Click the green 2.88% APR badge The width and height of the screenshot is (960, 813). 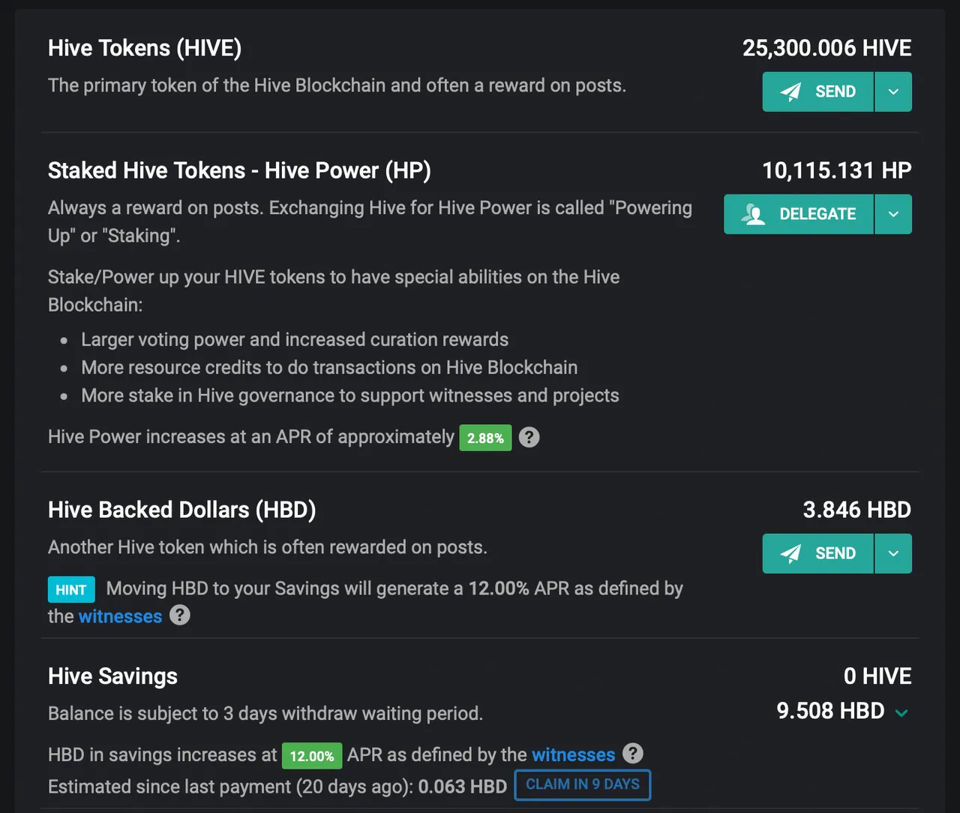click(x=485, y=438)
